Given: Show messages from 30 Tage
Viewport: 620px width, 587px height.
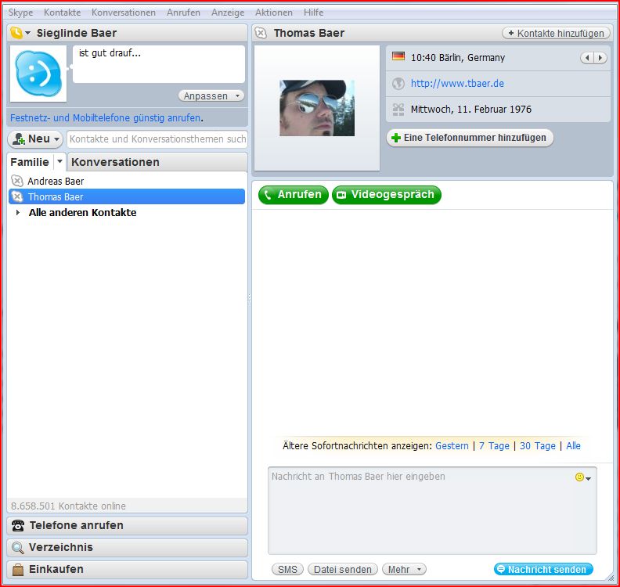Looking at the screenshot, I should point(537,446).
